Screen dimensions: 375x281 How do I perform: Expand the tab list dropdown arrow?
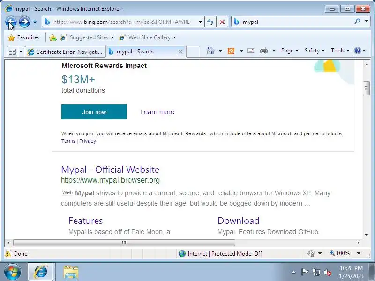pyautogui.click(x=21, y=52)
